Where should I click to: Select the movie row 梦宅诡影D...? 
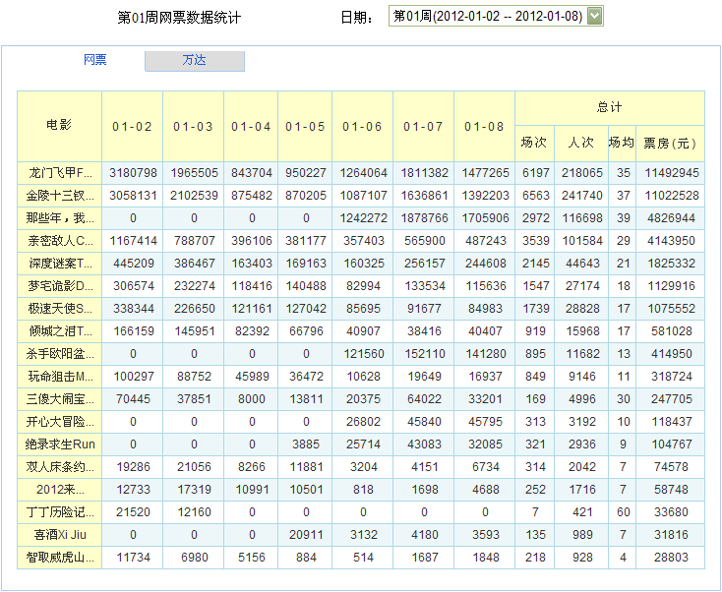point(361,286)
